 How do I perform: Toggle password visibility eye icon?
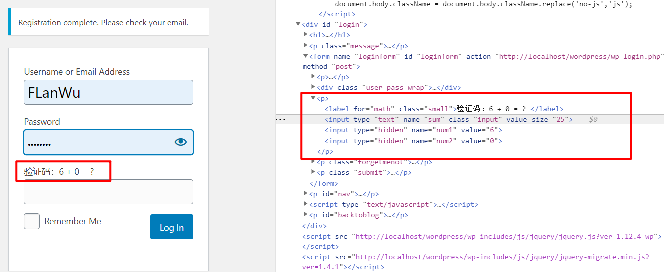point(180,142)
